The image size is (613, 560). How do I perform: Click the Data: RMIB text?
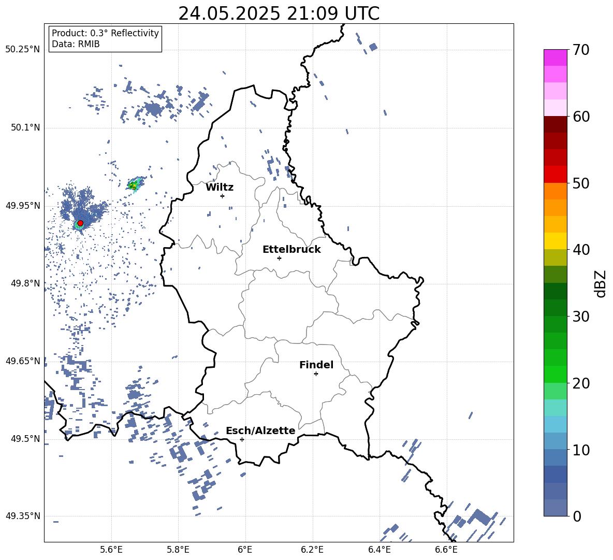pyautogui.click(x=76, y=44)
